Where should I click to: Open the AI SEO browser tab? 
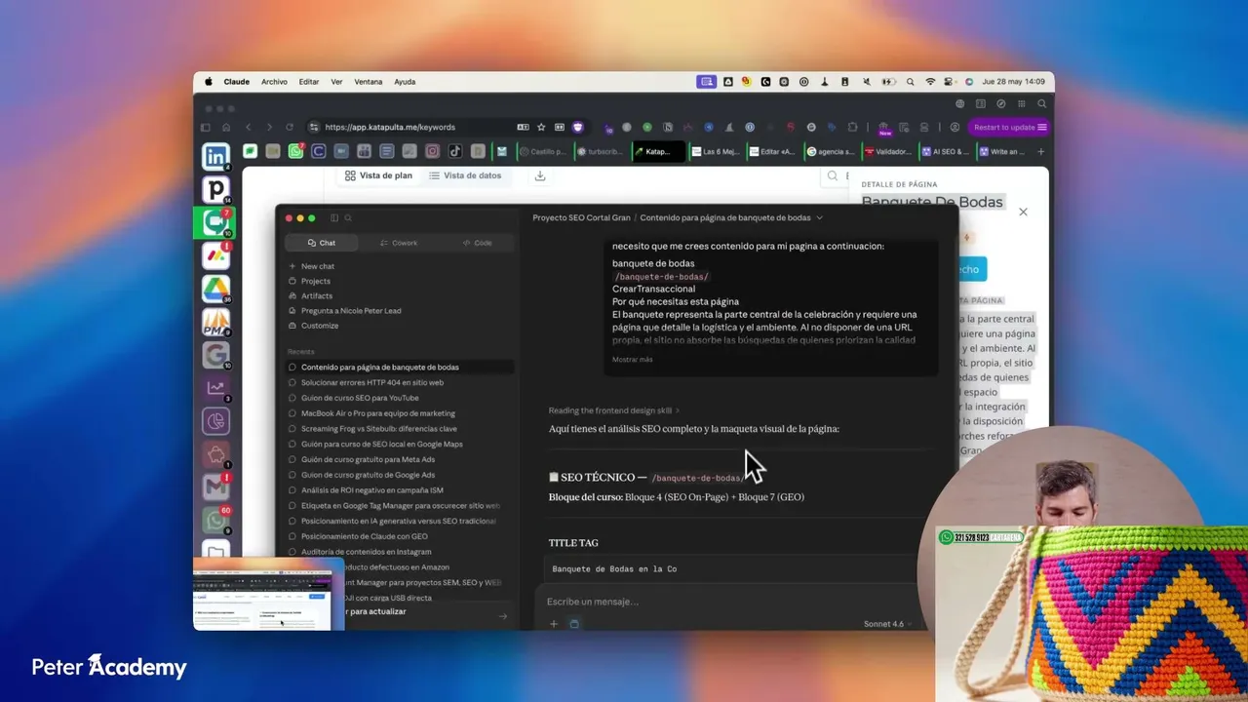[946, 151]
